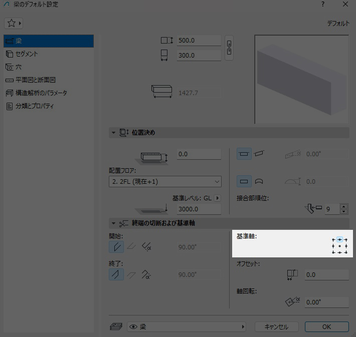
Task: Select perpendicular cut for start end (開始)
Action: (116, 247)
